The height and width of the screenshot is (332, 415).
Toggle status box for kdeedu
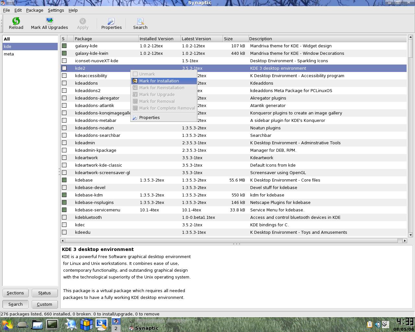pyautogui.click(x=64, y=232)
